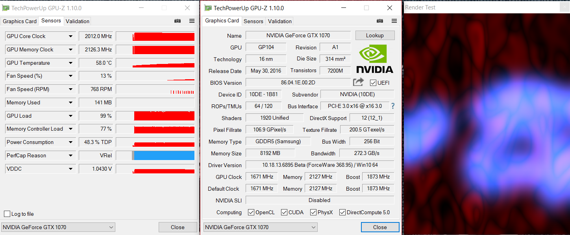This screenshot has width=570, height=235.
Task: Click the Bus Interface question mark
Action: tap(392, 106)
